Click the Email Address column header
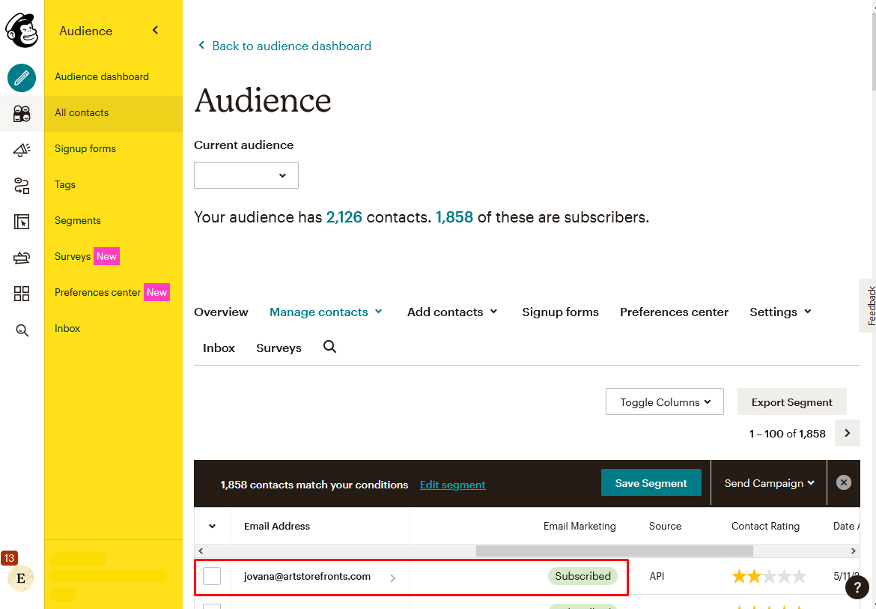 click(277, 526)
